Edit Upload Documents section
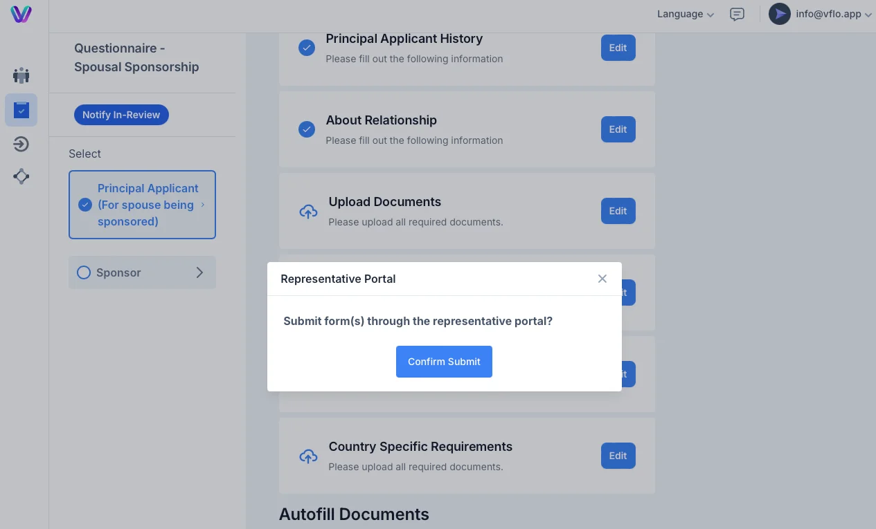 point(618,211)
